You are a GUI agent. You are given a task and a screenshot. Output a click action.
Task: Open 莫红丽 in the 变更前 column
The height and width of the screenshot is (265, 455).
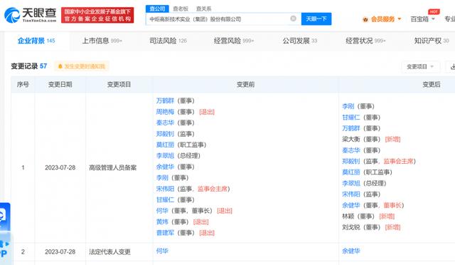tap(165, 145)
